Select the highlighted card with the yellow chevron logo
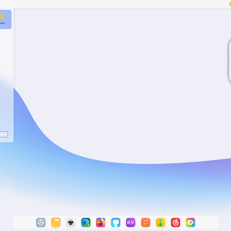 [5, 20]
